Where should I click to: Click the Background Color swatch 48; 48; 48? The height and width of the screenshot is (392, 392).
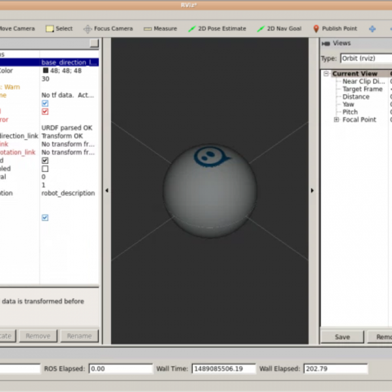click(x=46, y=71)
